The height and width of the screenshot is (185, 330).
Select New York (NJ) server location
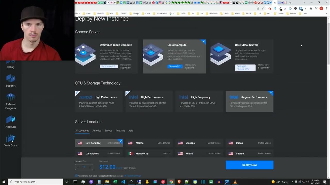click(x=99, y=143)
